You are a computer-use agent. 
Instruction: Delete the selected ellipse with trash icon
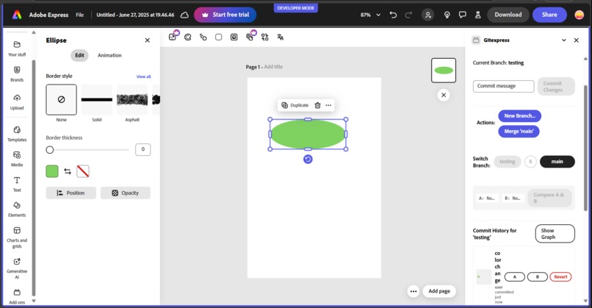317,105
